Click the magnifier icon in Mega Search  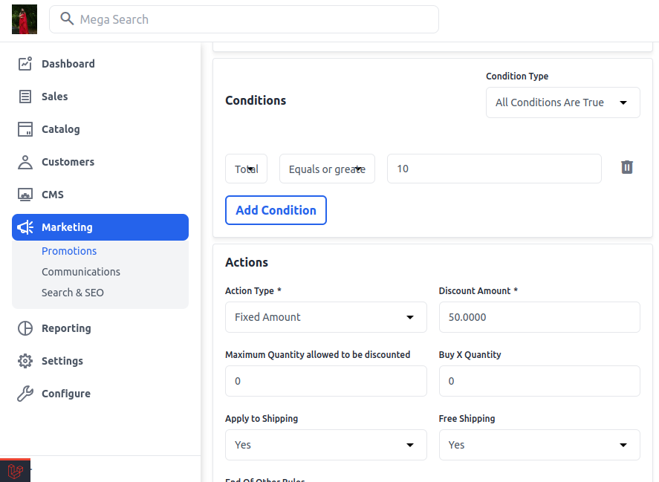(67, 19)
